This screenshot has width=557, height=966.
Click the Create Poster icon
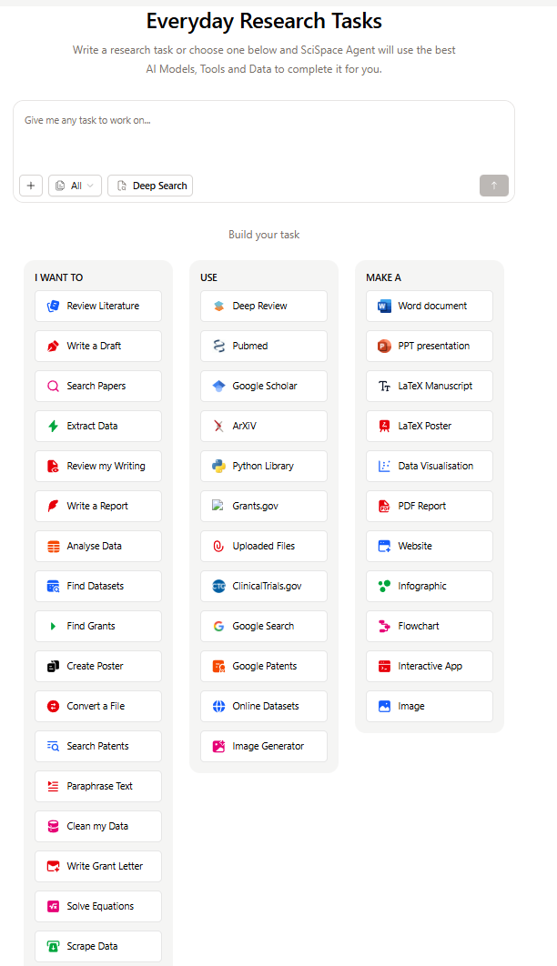54,667
